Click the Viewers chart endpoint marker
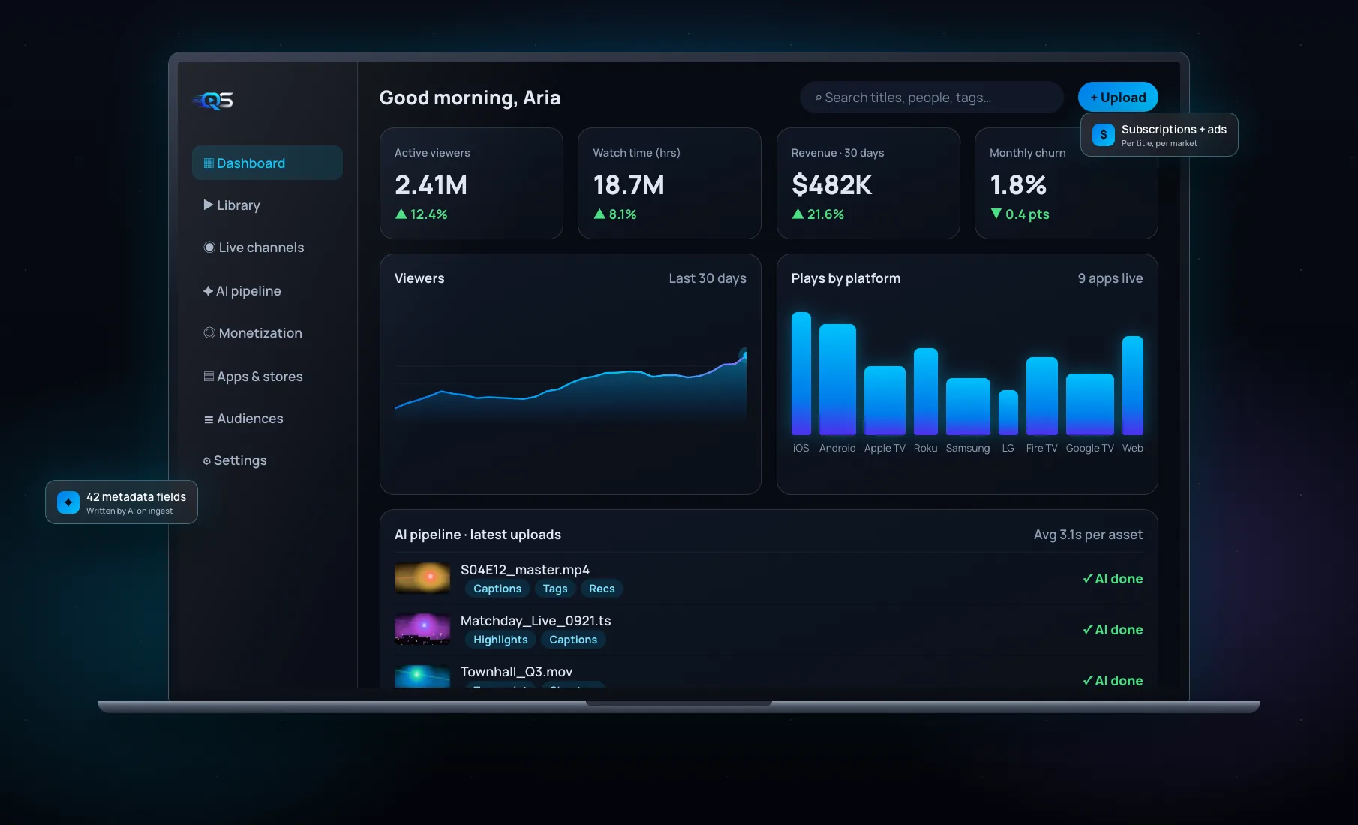Viewport: 1358px width, 825px height. [744, 353]
